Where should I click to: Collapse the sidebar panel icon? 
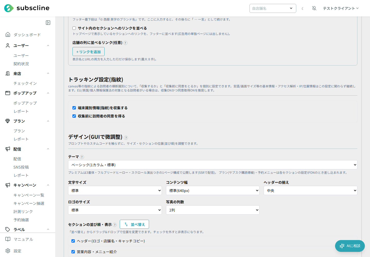(48, 23)
